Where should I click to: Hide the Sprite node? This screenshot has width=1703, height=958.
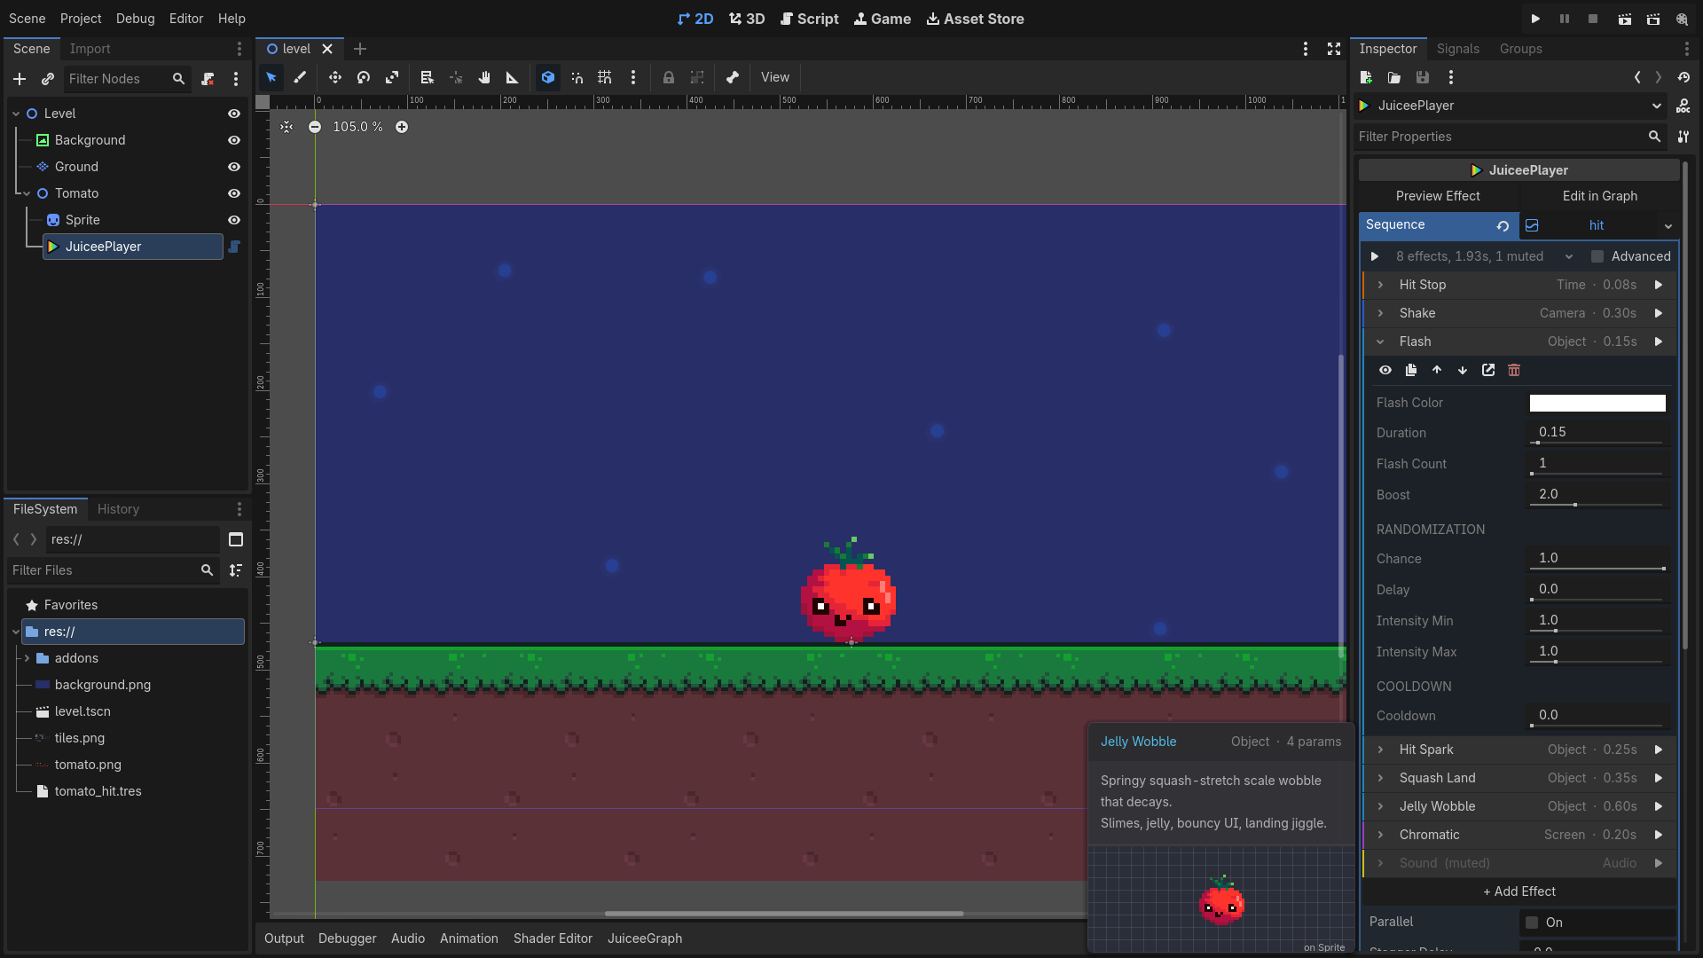pyautogui.click(x=234, y=220)
